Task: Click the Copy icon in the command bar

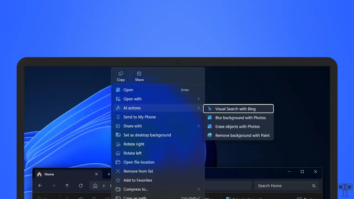Action: [x=121, y=75]
